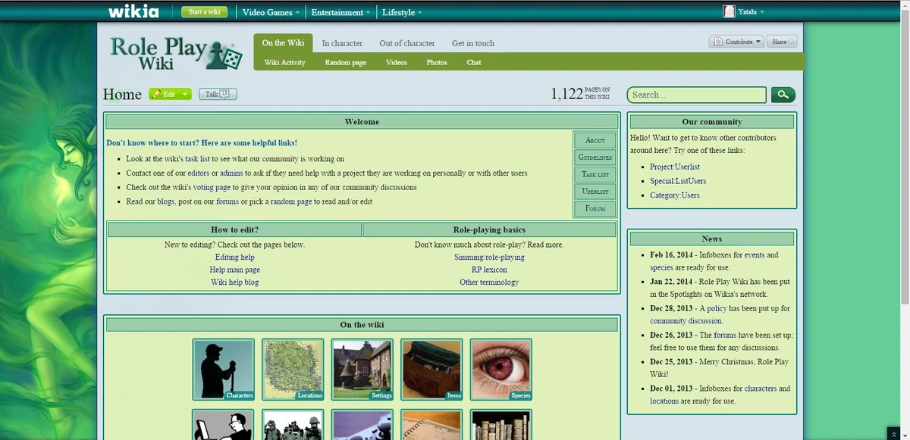The width and height of the screenshot is (910, 440).
Task: Open the Video Games menu
Action: (x=267, y=12)
